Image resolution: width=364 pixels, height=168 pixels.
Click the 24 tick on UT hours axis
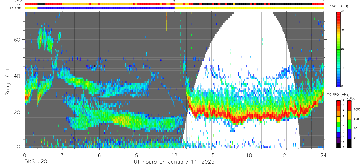coord(324,155)
